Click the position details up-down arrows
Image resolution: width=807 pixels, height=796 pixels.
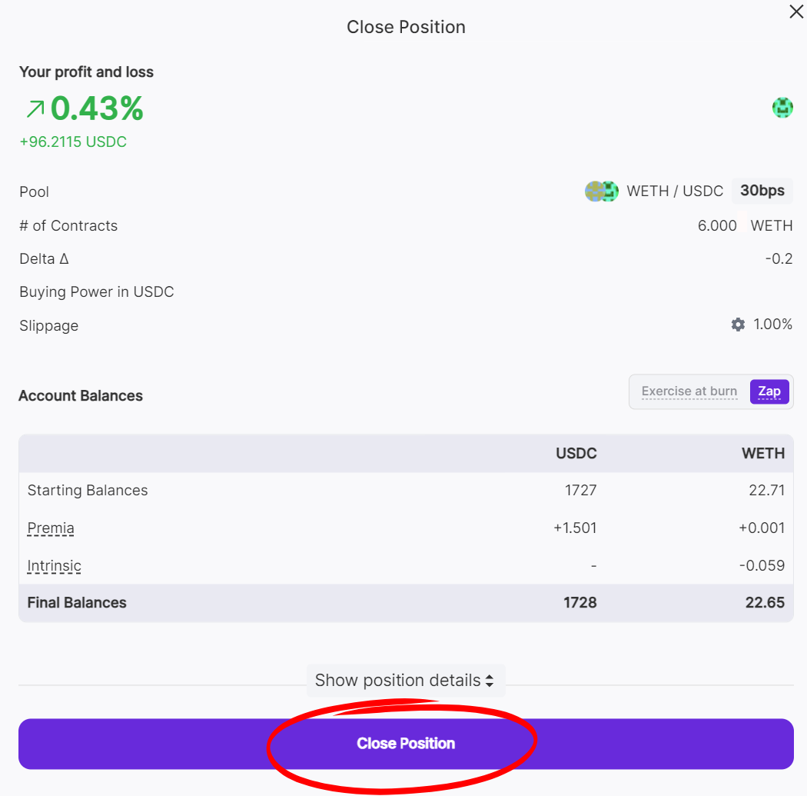(489, 681)
